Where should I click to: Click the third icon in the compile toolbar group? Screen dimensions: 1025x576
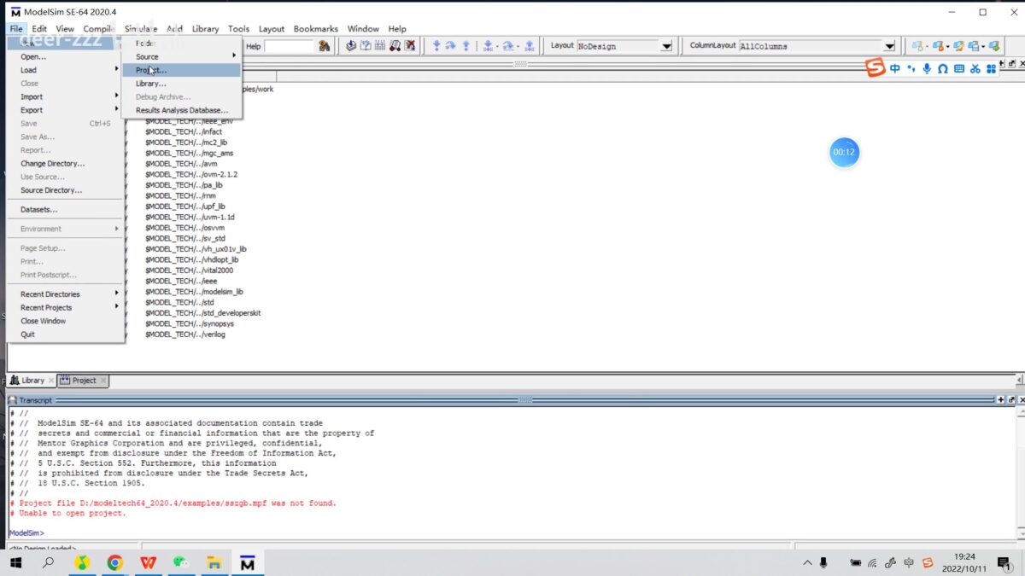[380, 46]
